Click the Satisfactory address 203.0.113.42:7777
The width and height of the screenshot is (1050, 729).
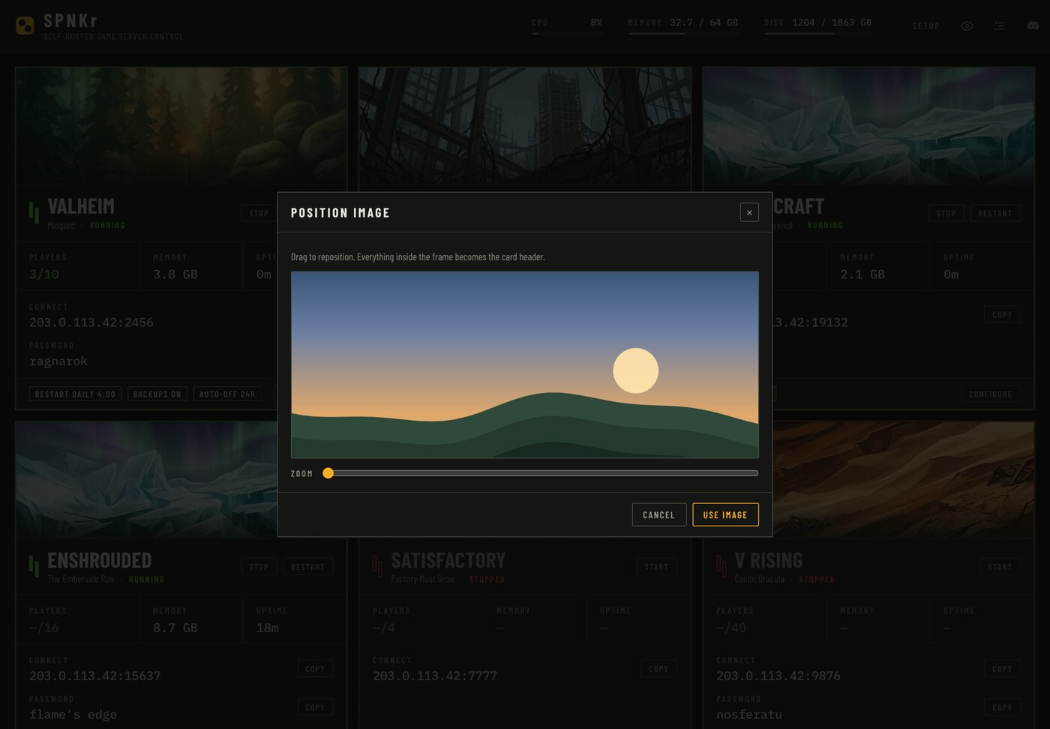point(435,676)
